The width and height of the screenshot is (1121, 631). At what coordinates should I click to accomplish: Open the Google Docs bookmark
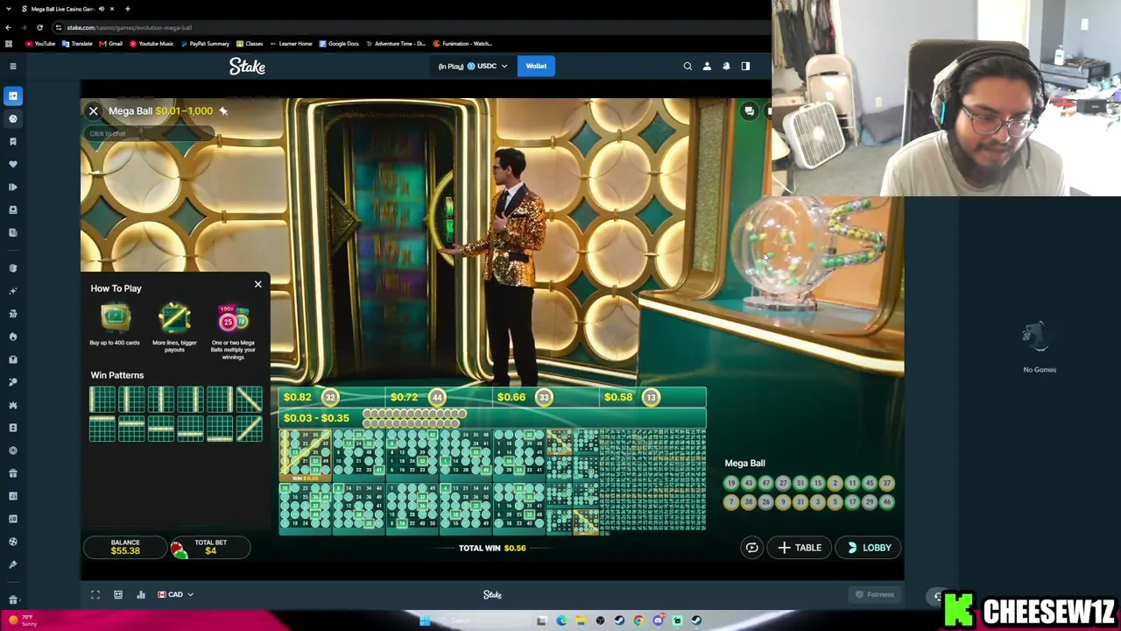pos(339,43)
